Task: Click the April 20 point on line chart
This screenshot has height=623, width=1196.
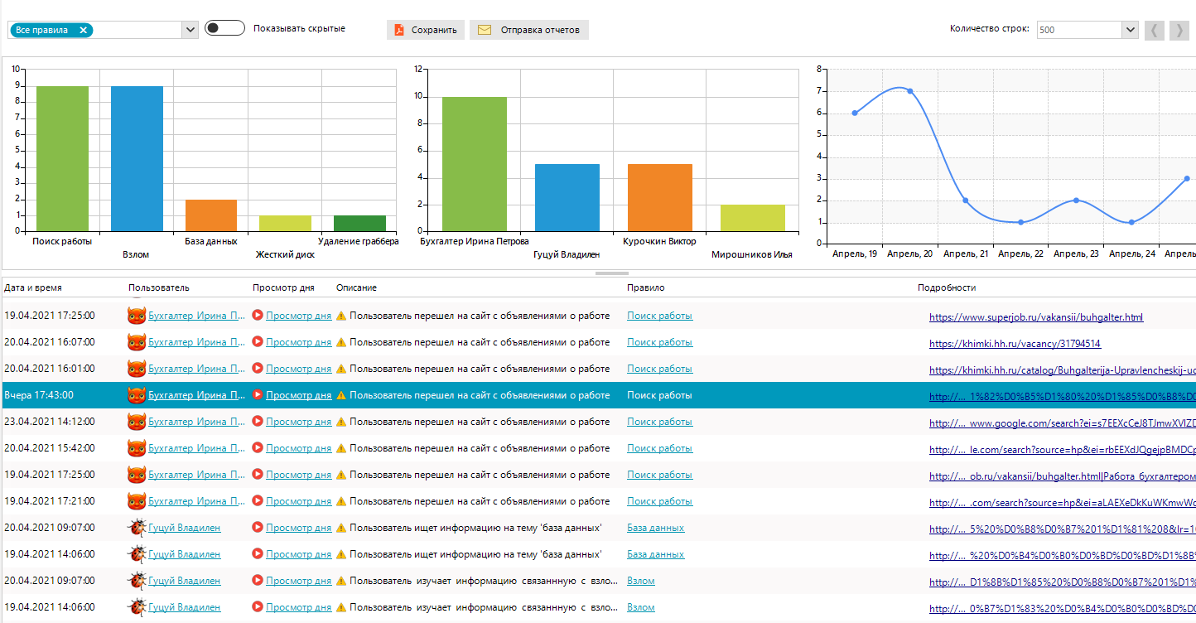Action: pos(909,91)
